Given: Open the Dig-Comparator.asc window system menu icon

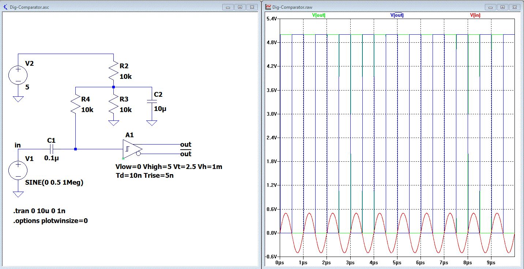Looking at the screenshot, I should tap(5, 7).
